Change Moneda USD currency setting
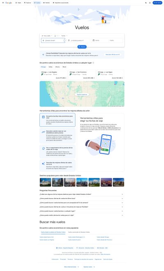Viewport: 164px width, 271px height. 102,248
